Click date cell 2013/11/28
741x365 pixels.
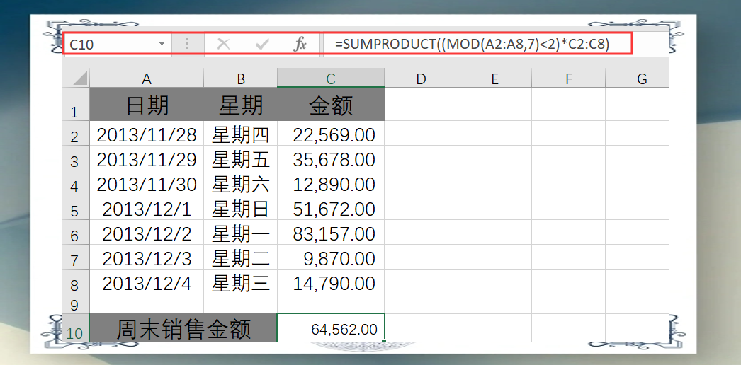pyautogui.click(x=147, y=134)
